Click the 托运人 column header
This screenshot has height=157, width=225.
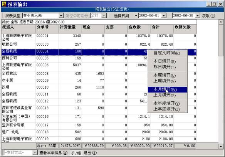18,29
